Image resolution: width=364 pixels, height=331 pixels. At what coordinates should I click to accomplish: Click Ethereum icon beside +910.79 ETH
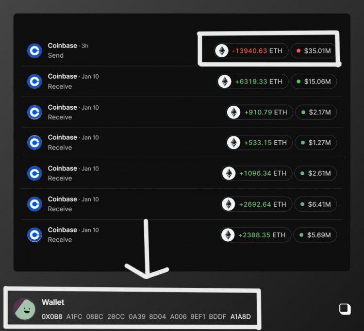click(233, 112)
